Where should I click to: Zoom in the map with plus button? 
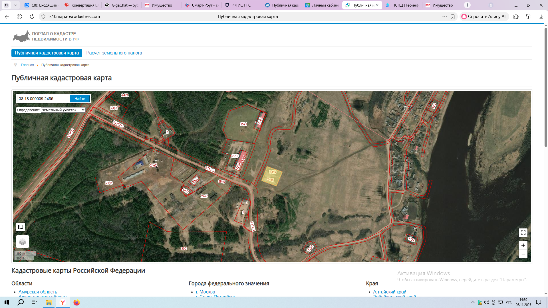click(523, 245)
